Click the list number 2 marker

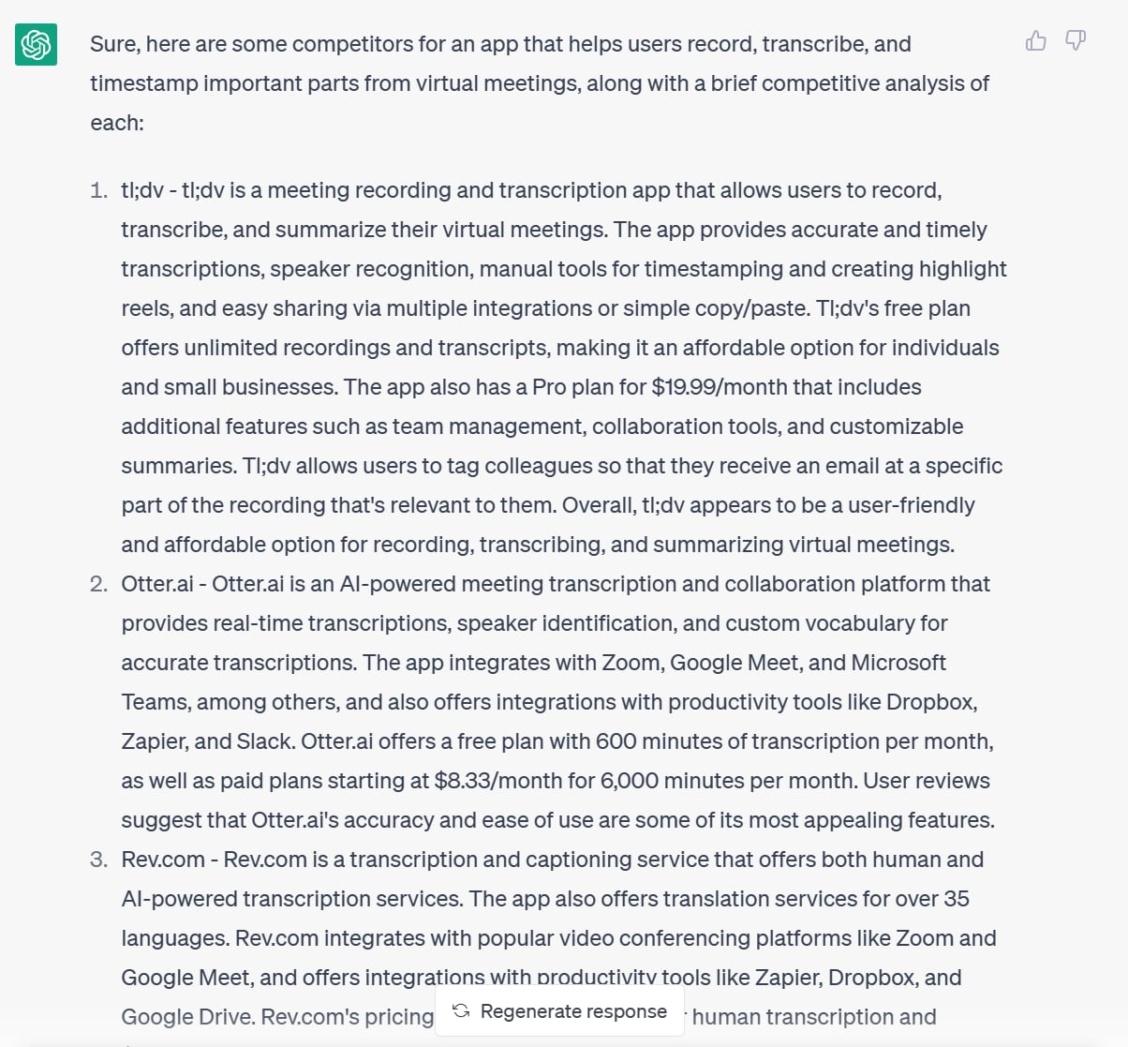(x=99, y=584)
